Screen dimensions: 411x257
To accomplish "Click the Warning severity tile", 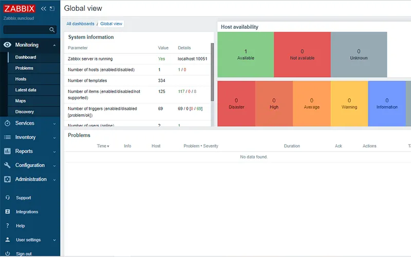I will pos(349,104).
